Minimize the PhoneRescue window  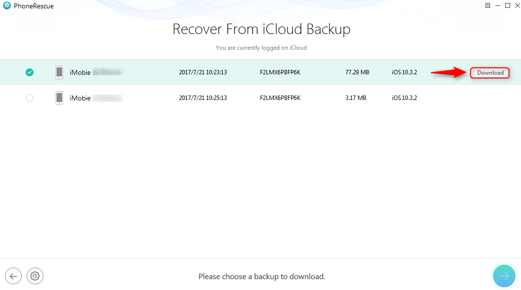[498, 5]
